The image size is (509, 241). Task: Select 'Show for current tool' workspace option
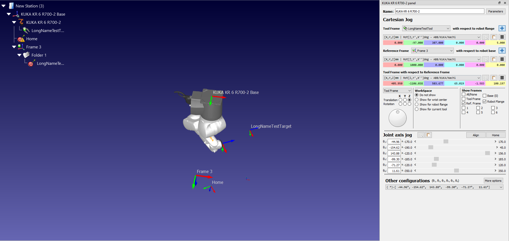pos(417,109)
